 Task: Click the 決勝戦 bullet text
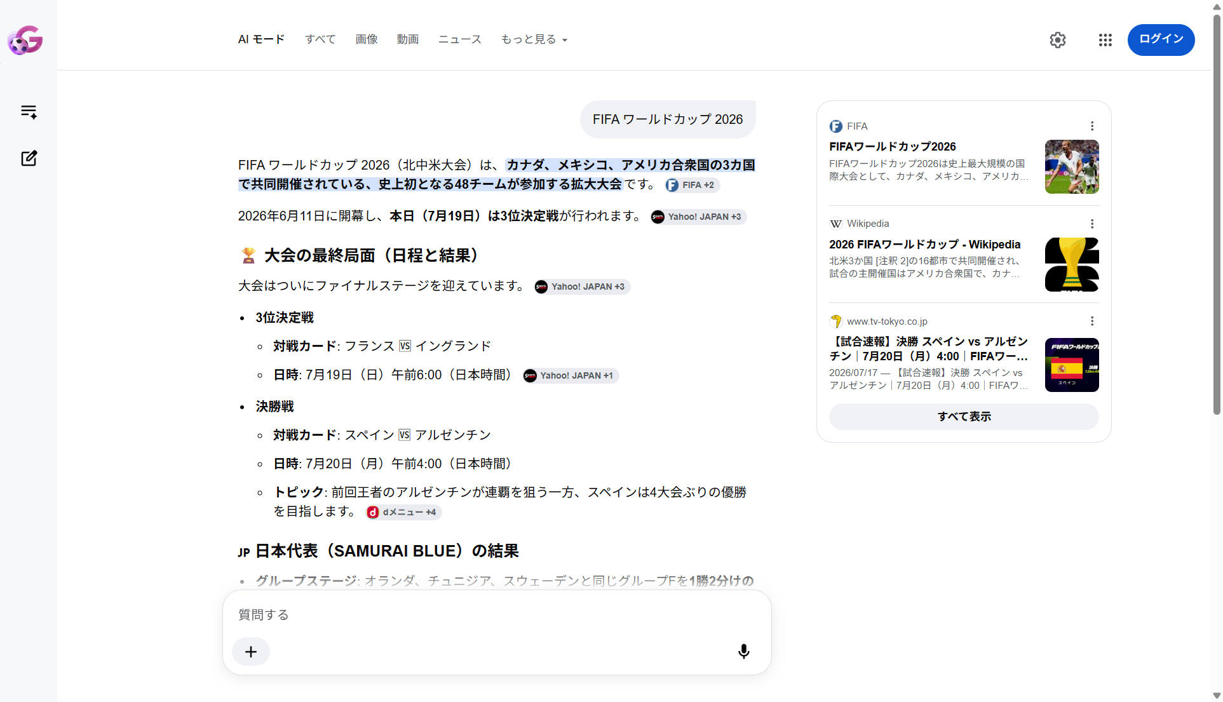click(x=274, y=407)
